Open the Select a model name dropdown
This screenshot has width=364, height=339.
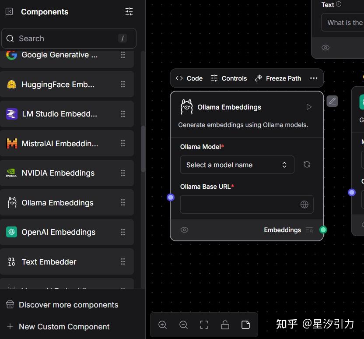tap(237, 165)
